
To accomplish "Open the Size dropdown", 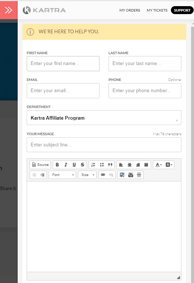I will 87,175.
